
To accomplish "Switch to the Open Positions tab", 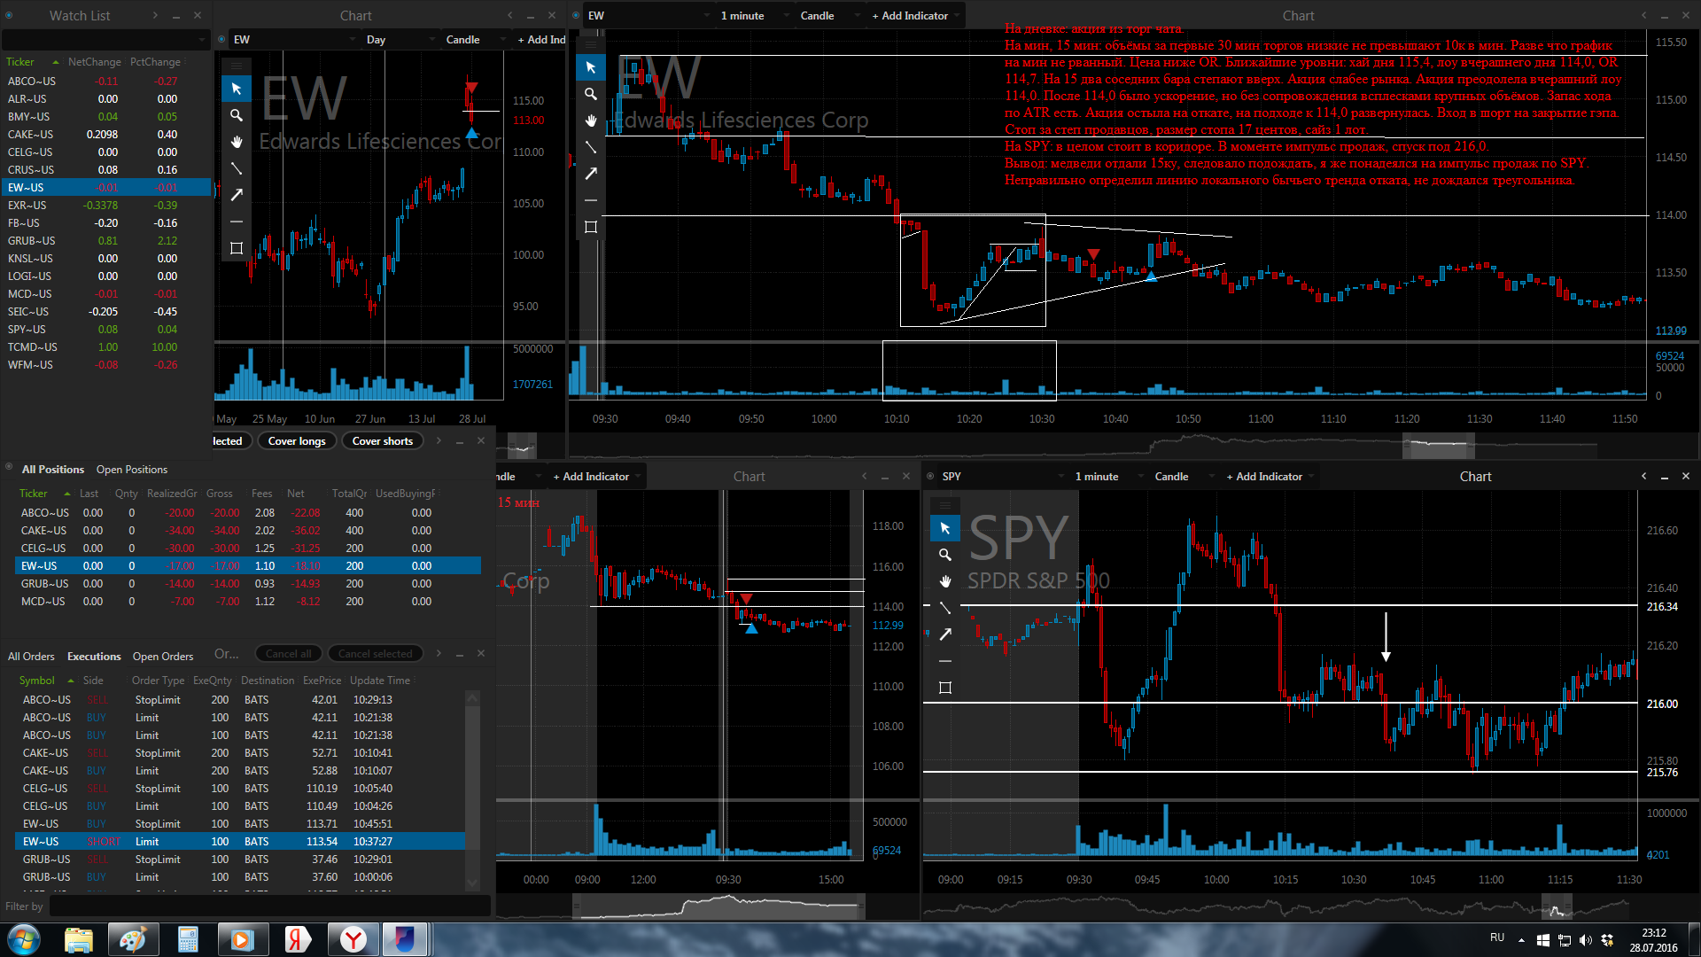I will click(x=131, y=470).
